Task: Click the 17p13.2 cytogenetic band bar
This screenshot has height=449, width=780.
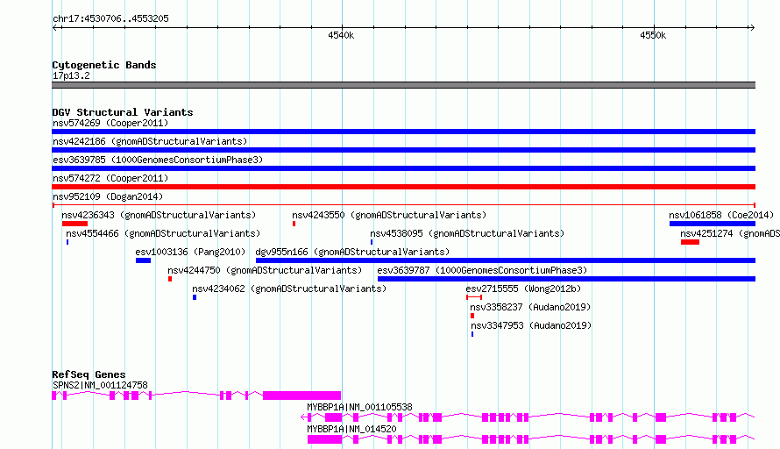Action: [x=403, y=85]
